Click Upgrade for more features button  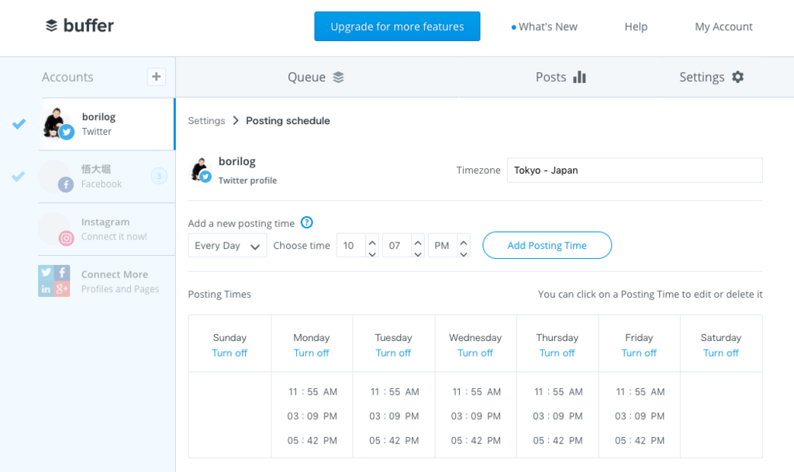(x=397, y=26)
